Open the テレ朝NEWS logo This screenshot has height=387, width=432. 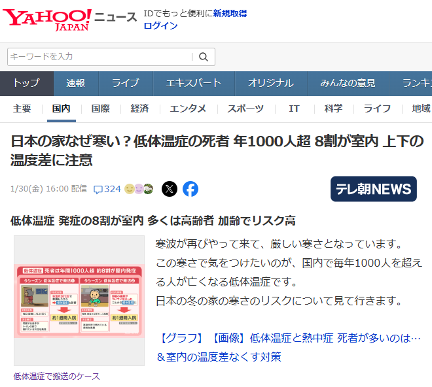tap(373, 189)
